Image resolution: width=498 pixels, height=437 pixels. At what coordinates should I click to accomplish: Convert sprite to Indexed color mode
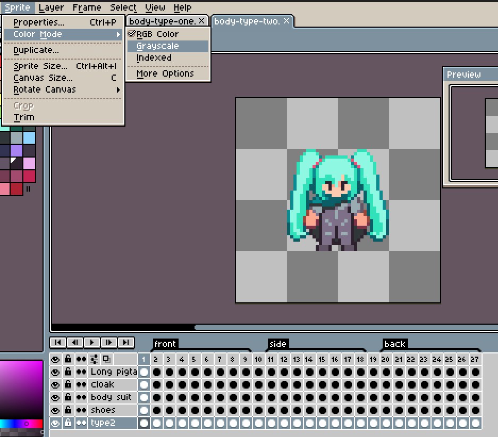click(168, 58)
